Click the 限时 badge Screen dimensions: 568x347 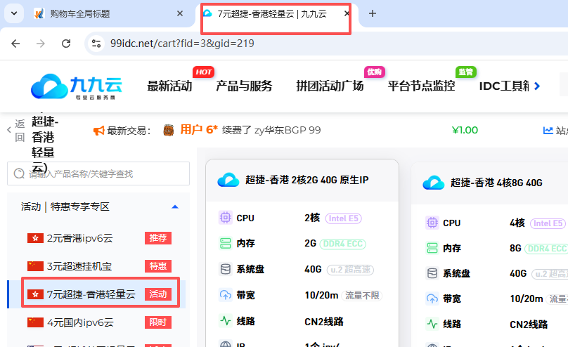pos(158,322)
